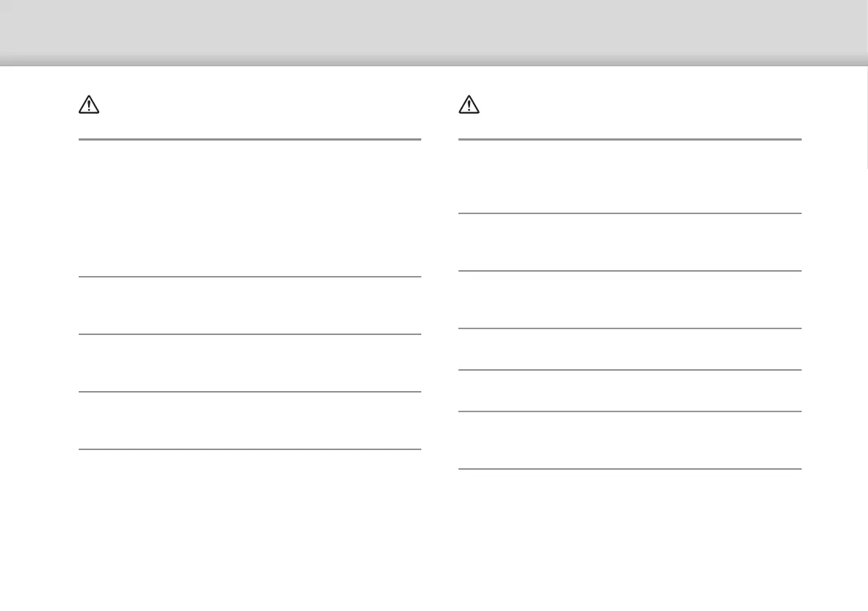Click the blank heading area beside right warning icon

click(x=641, y=106)
